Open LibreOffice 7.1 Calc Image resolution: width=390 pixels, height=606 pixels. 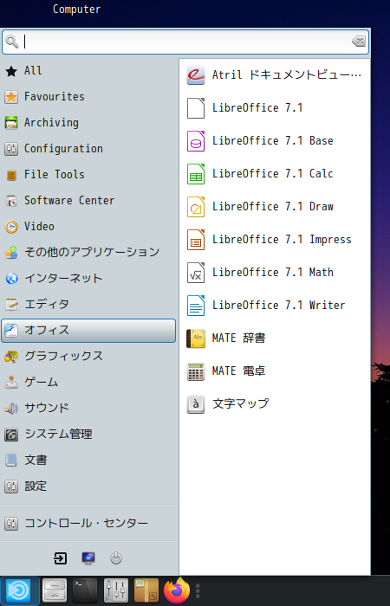274,174
